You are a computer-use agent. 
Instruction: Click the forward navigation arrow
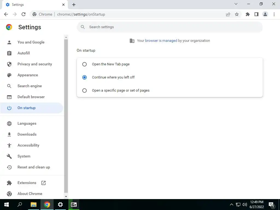tap(15, 14)
